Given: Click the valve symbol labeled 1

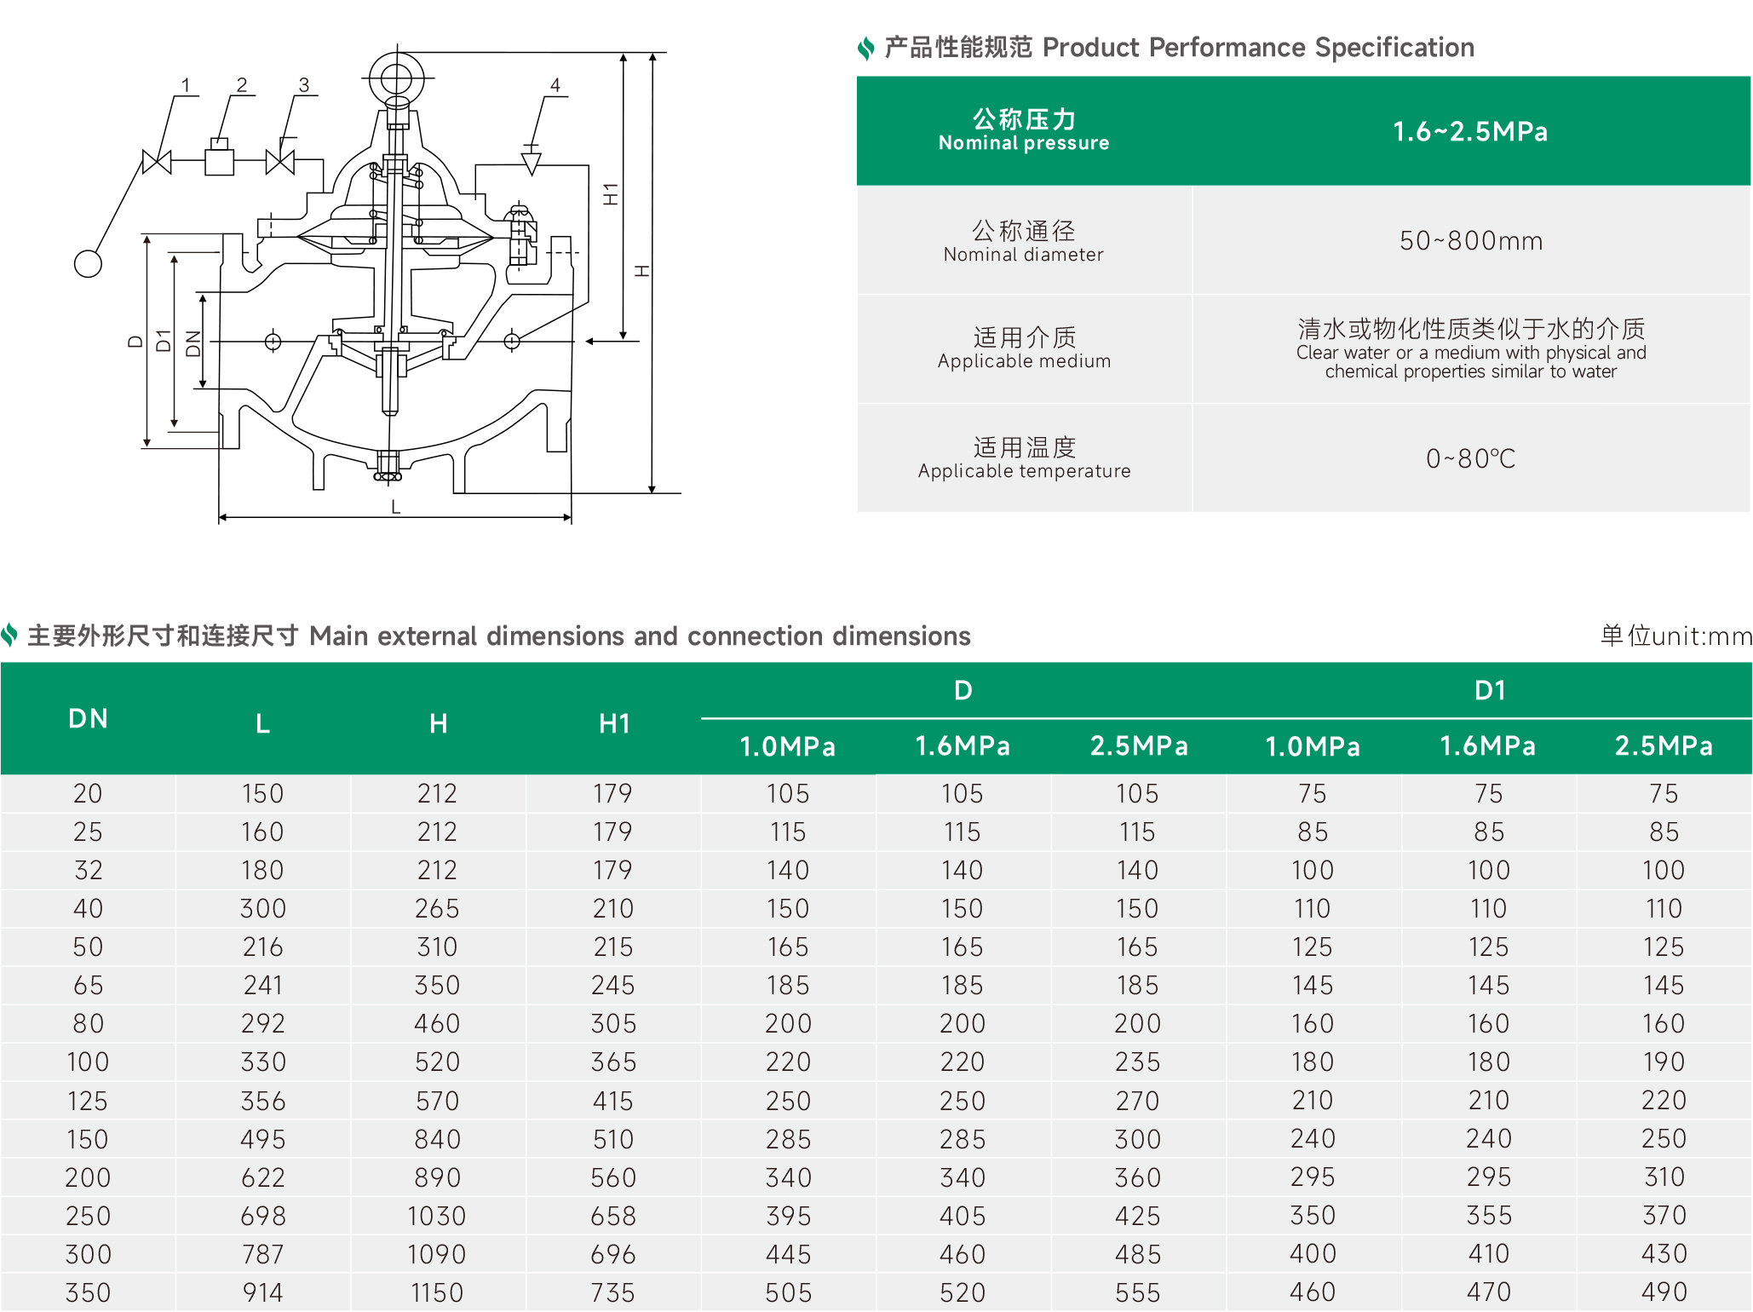Looking at the screenshot, I should 157,162.
